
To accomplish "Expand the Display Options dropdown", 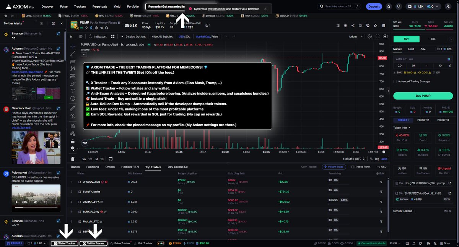I will pyautogui.click(x=133, y=37).
